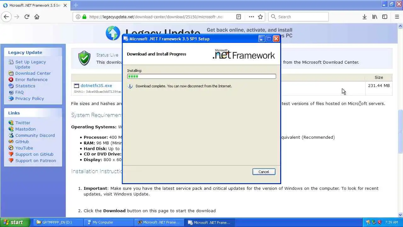Click the red security shield tray icon
403x227 pixels.
(379, 222)
